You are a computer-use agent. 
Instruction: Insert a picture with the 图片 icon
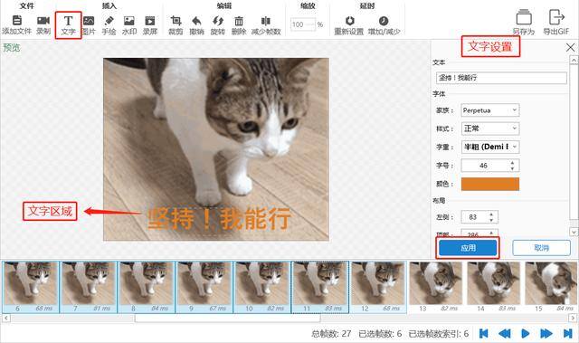89,21
